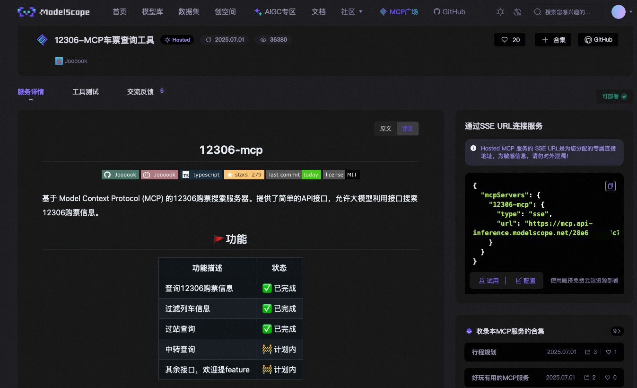Screen dimensions: 637x388
Task: Click the typescript badge
Action: [201, 175]
